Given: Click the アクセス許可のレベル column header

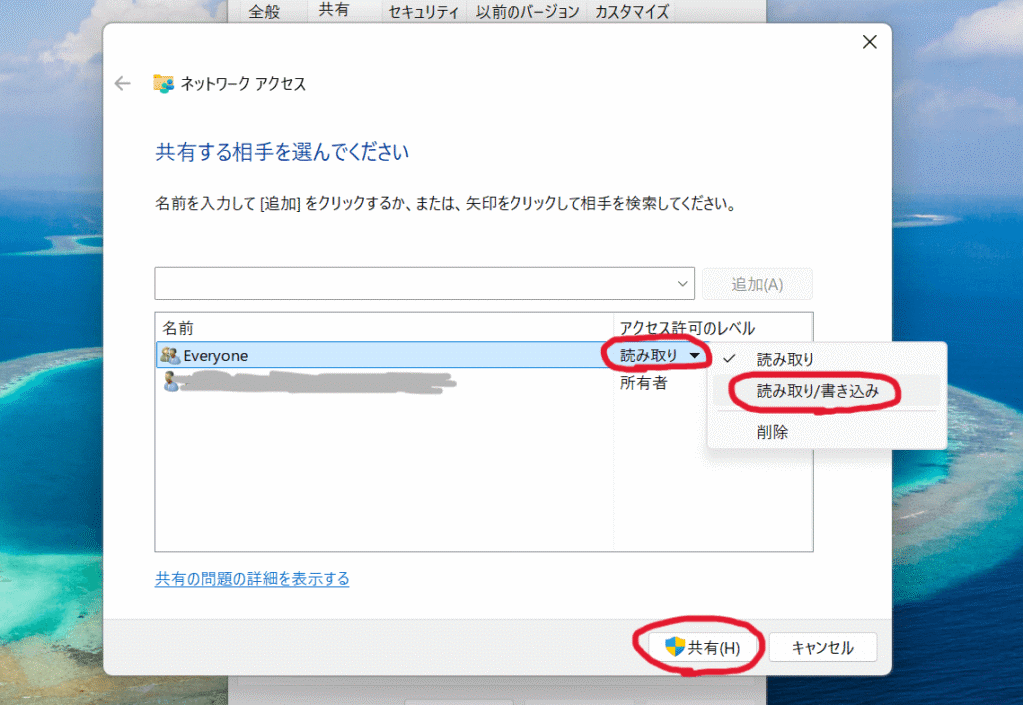Looking at the screenshot, I should tap(687, 328).
